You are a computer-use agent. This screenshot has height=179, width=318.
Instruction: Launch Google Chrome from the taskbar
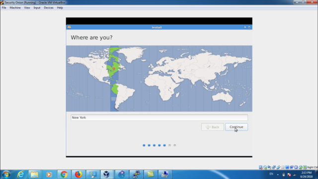[x=64, y=175]
